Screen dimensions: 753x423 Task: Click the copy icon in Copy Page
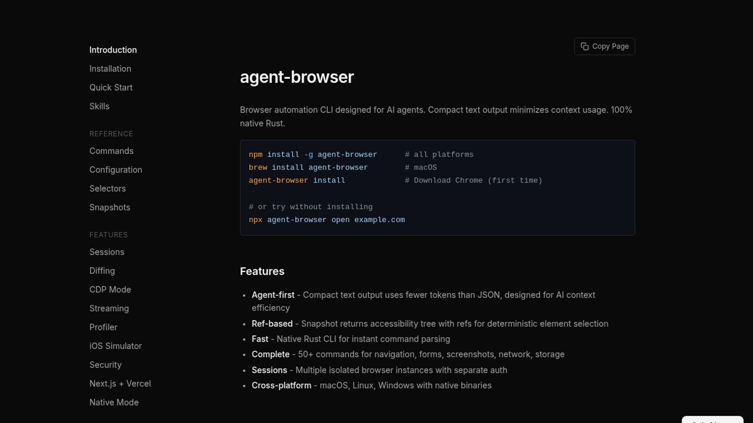pos(584,47)
